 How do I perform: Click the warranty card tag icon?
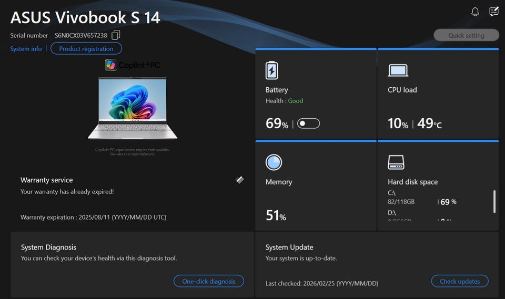point(239,180)
